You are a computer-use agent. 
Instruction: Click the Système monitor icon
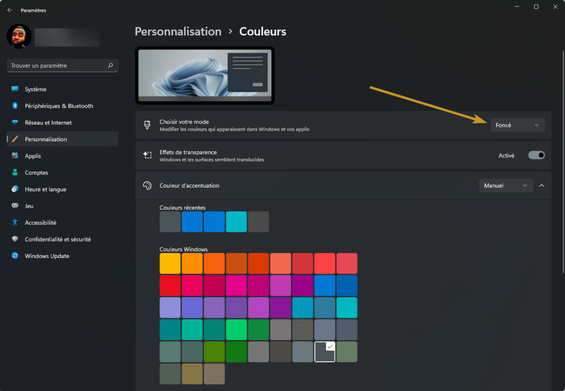click(x=15, y=89)
